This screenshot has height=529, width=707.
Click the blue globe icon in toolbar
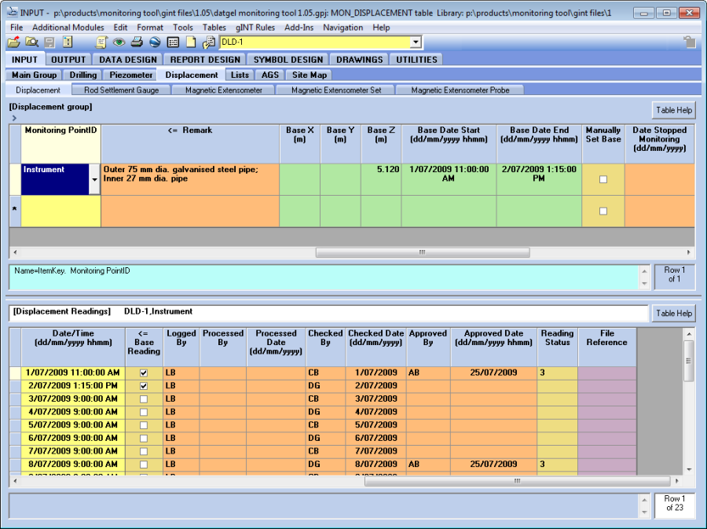click(x=155, y=42)
